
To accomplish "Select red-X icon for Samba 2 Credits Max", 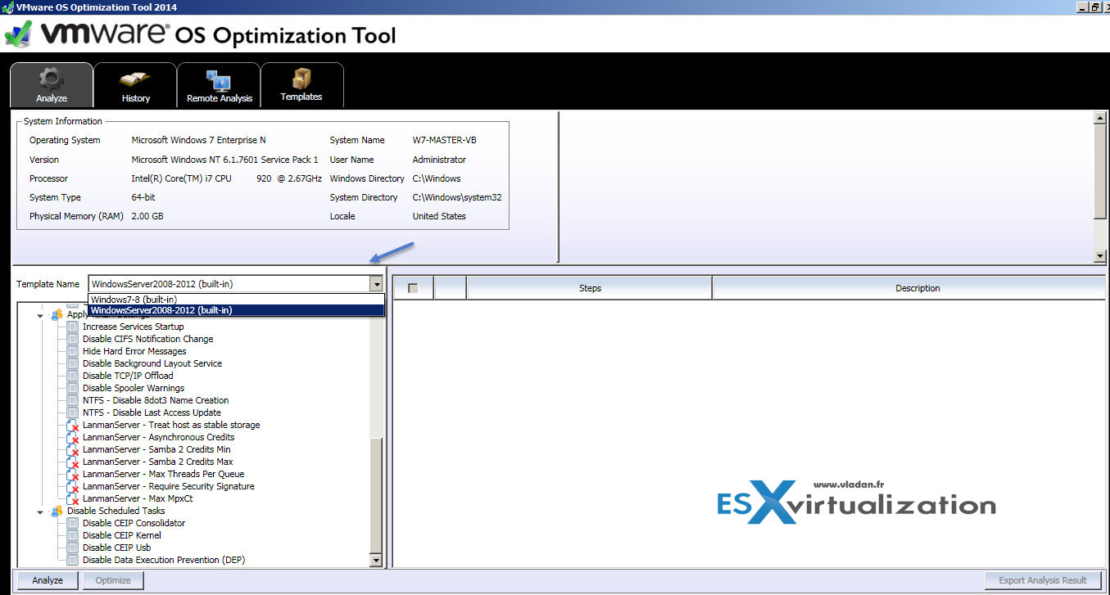I will coord(73,462).
